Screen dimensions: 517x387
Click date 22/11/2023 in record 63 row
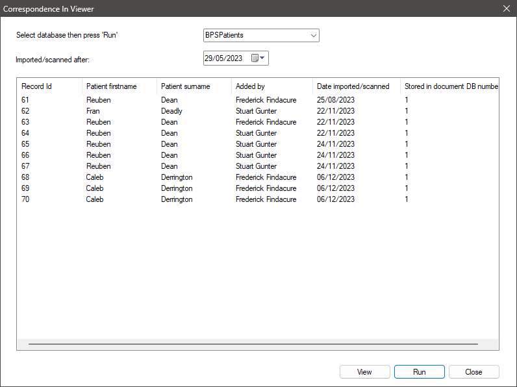click(x=336, y=122)
